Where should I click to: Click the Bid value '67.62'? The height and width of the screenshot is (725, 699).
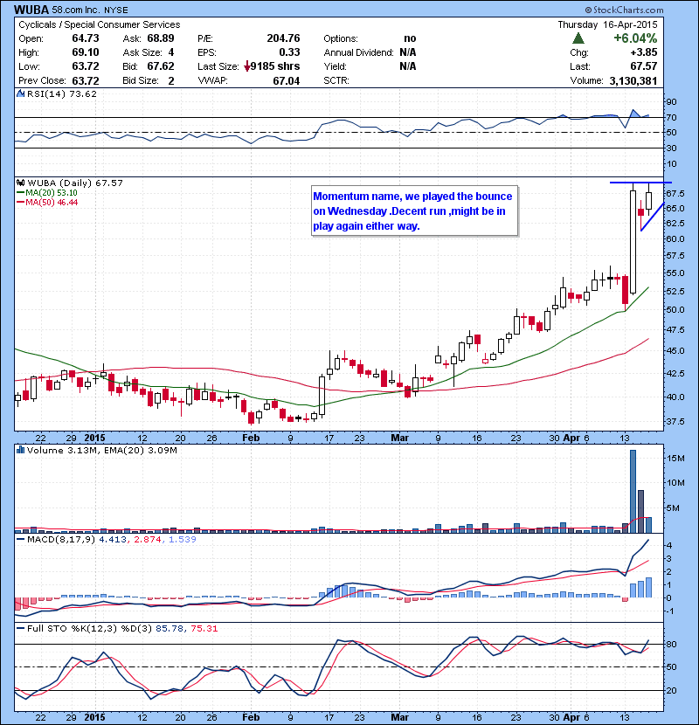tap(161, 66)
